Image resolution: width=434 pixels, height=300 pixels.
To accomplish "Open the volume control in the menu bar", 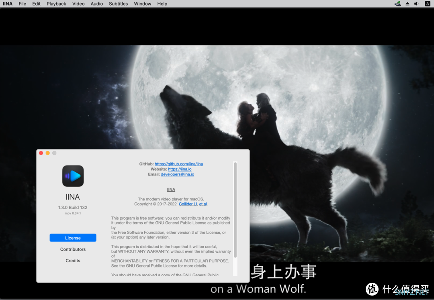I will point(416,4).
